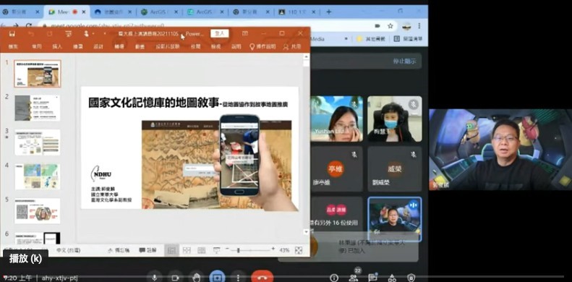Start slideshow from status bar icon
Viewport: 572px width, 282px height.
pos(217,250)
